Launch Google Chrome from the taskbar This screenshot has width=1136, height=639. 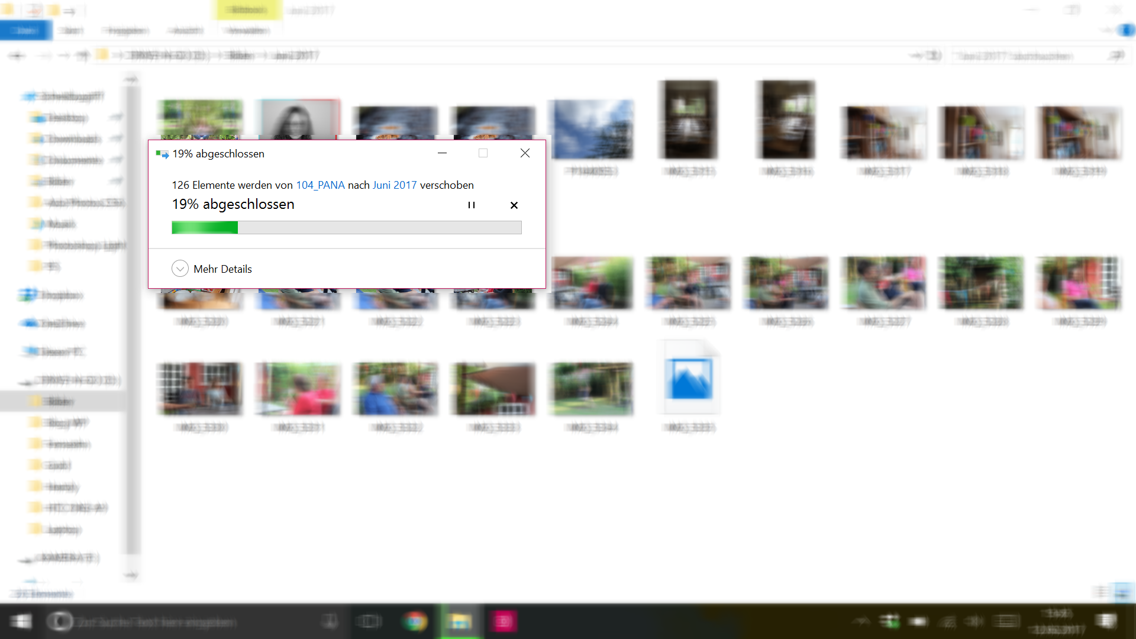415,621
